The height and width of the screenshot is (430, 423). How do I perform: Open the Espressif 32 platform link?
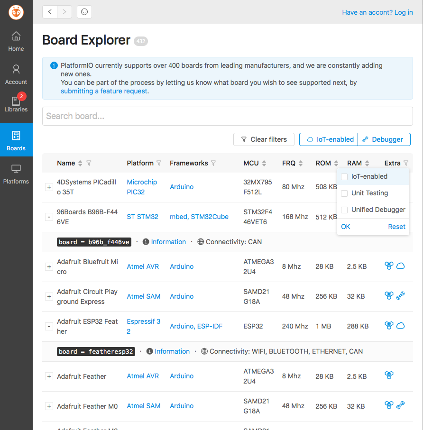(x=144, y=326)
